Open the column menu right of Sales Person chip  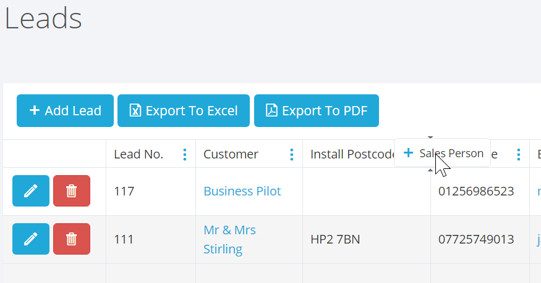point(519,154)
